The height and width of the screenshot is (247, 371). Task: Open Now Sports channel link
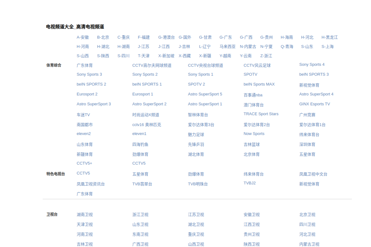(254, 134)
